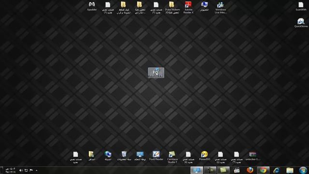This screenshot has height=174, width=309.
Task: Launch Internet Explorer from the taskbar
Action: 277,170
